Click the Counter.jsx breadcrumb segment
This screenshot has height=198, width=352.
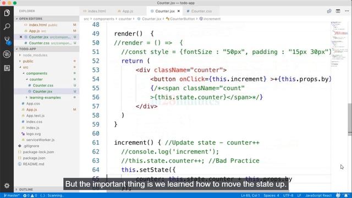tap(152, 19)
